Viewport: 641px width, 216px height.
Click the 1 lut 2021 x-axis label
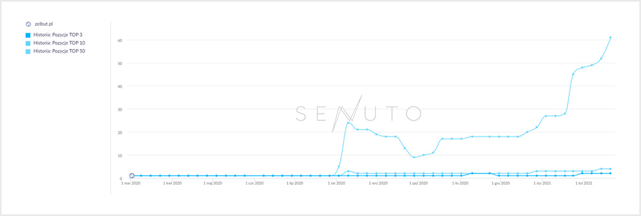[x=584, y=183]
